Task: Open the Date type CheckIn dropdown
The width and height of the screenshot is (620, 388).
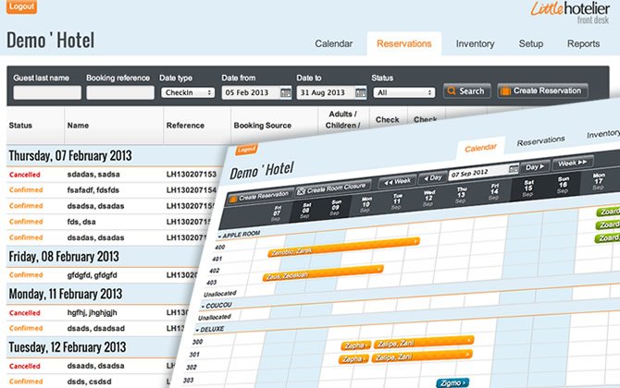Action: (x=188, y=92)
